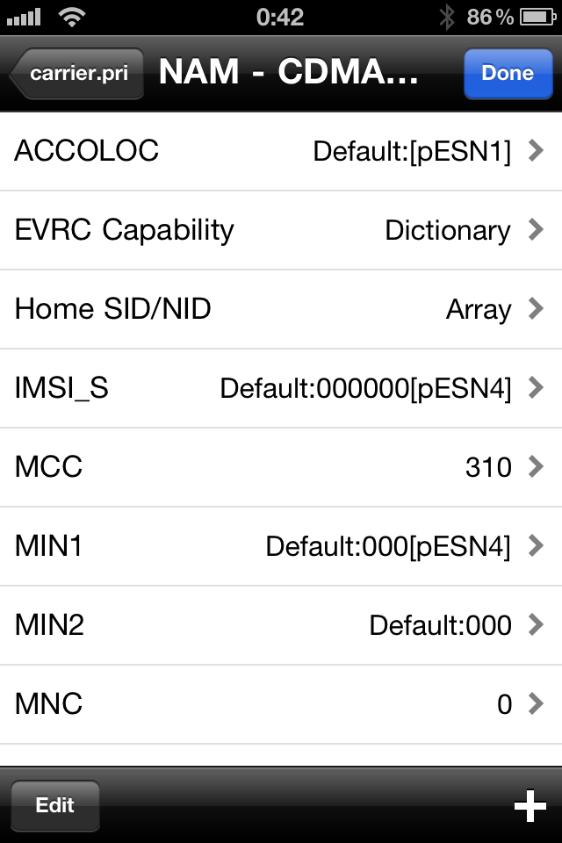Viewport: 562px width, 843px height.
Task: Select the MIN2 row label
Action: (x=49, y=624)
